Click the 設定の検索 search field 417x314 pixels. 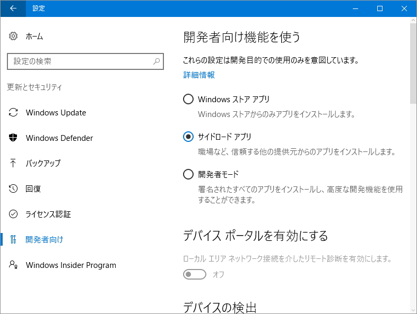pos(85,61)
